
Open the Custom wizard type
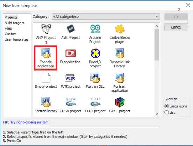pyautogui.click(x=10, y=34)
